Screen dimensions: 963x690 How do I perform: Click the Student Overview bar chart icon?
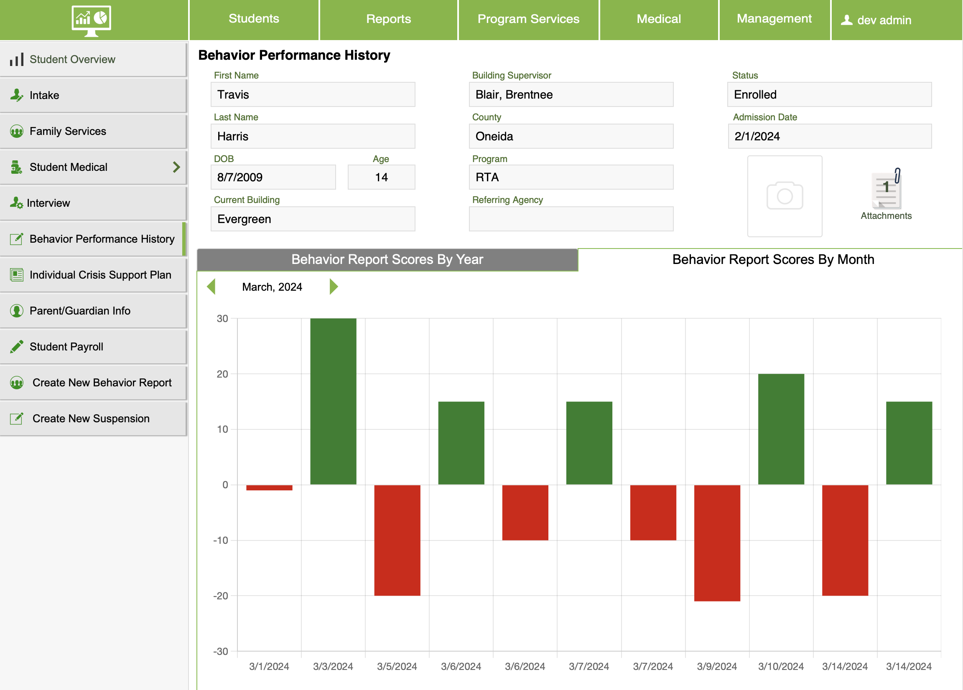pos(17,59)
